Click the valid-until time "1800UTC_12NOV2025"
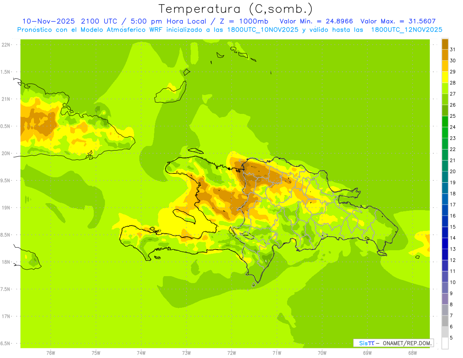Viewport: 463px width, 358px height. [x=407, y=30]
